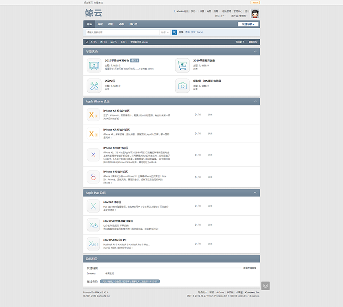Collapse the Apple Mac 论坛 section
Image resolution: width=343 pixels, height=307 pixels.
tap(255, 192)
